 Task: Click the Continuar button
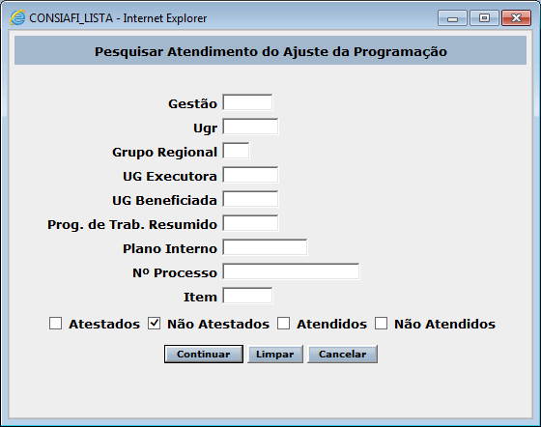coord(204,354)
